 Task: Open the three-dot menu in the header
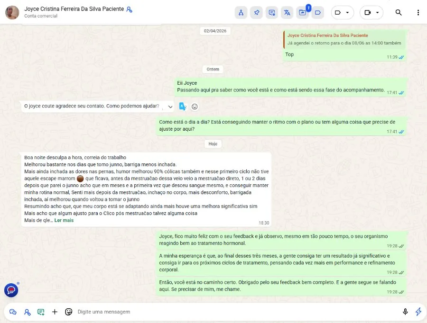[x=418, y=12]
